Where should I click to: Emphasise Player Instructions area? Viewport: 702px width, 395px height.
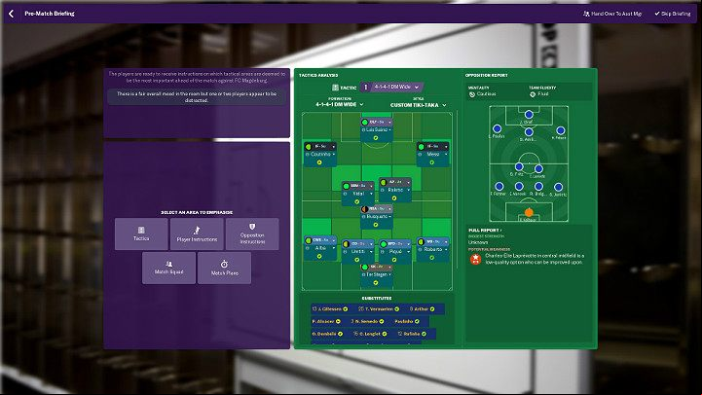click(x=197, y=233)
